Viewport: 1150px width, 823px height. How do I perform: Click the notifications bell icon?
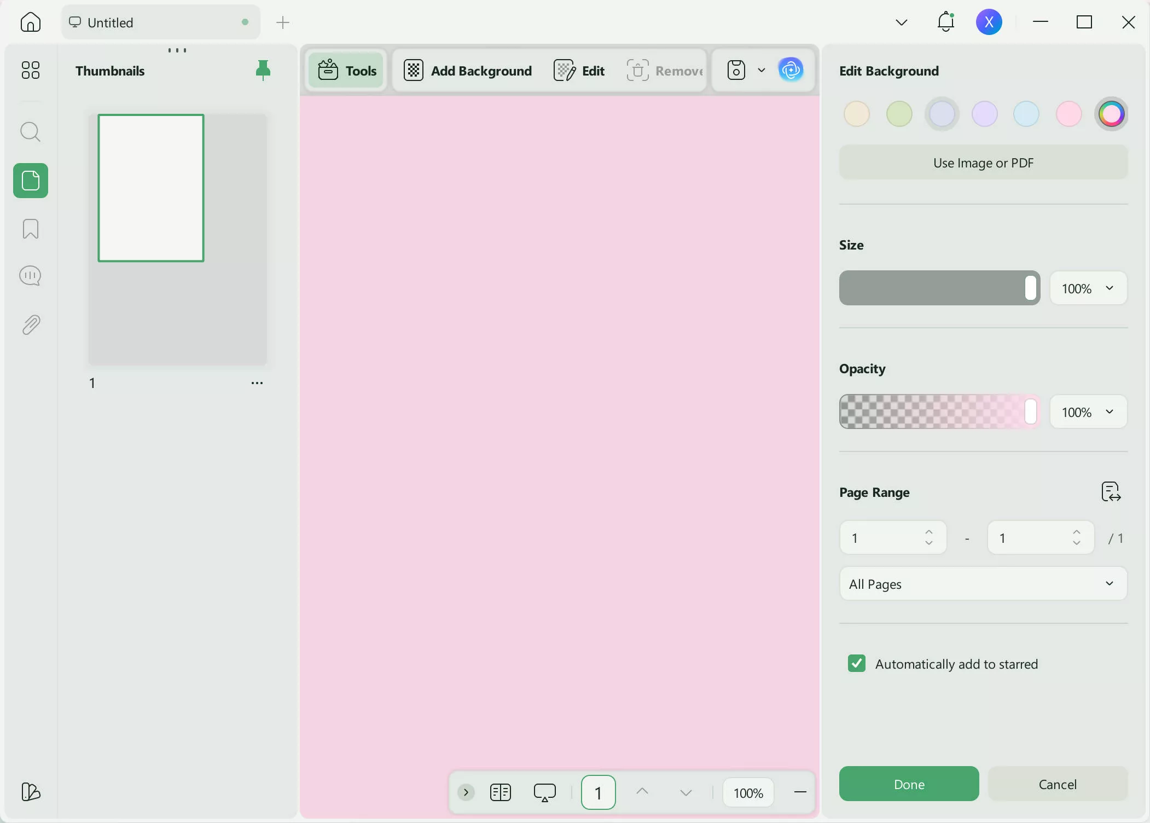945,22
